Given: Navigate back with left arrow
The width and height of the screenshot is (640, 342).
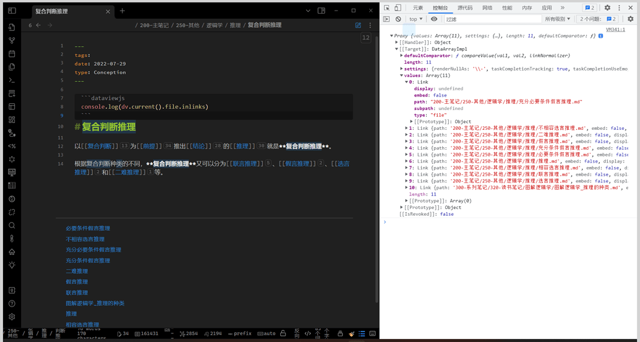Looking at the screenshot, I should [x=38, y=25].
